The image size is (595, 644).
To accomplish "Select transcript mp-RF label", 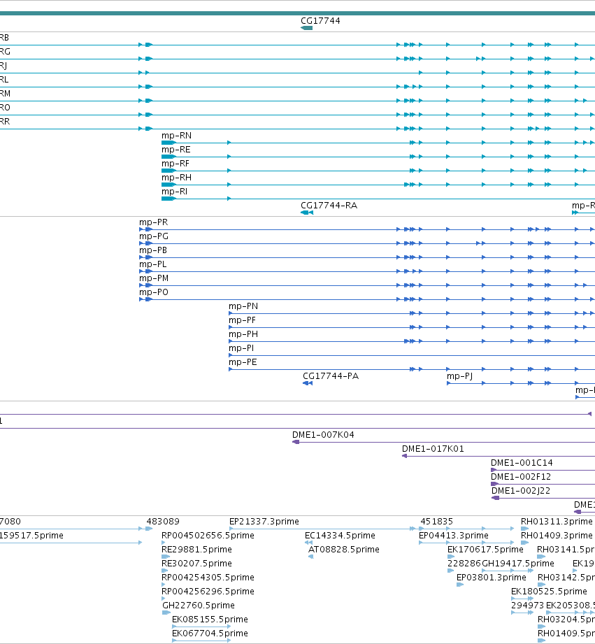I will coord(175,164).
